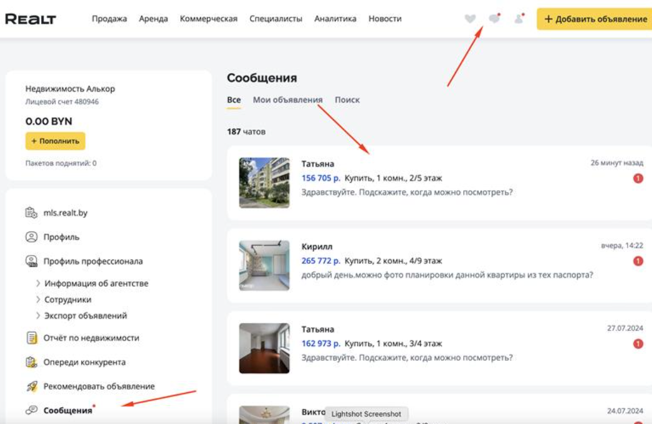Click the Кирилл sender name
This screenshot has height=424, width=652.
[x=317, y=247]
